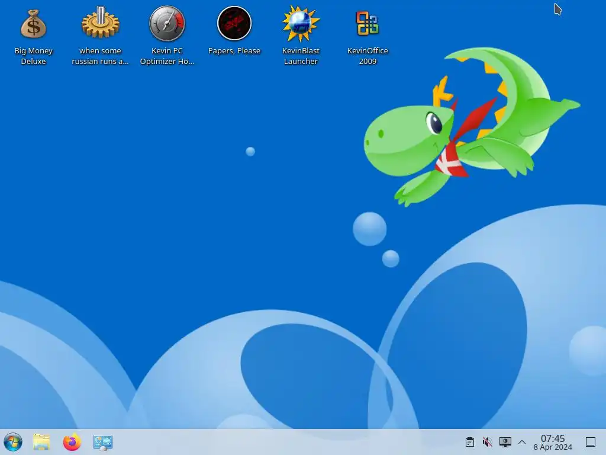Screen dimensions: 606x455
Task: Open the Papers, Please desktop icon
Action: click(234, 23)
